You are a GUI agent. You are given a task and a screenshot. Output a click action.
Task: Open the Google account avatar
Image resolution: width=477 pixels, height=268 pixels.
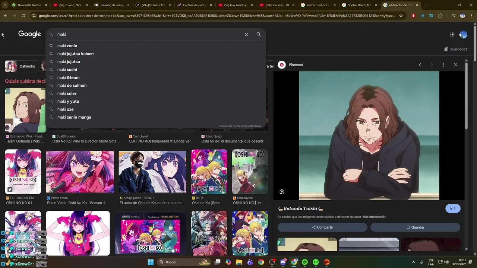(x=463, y=35)
